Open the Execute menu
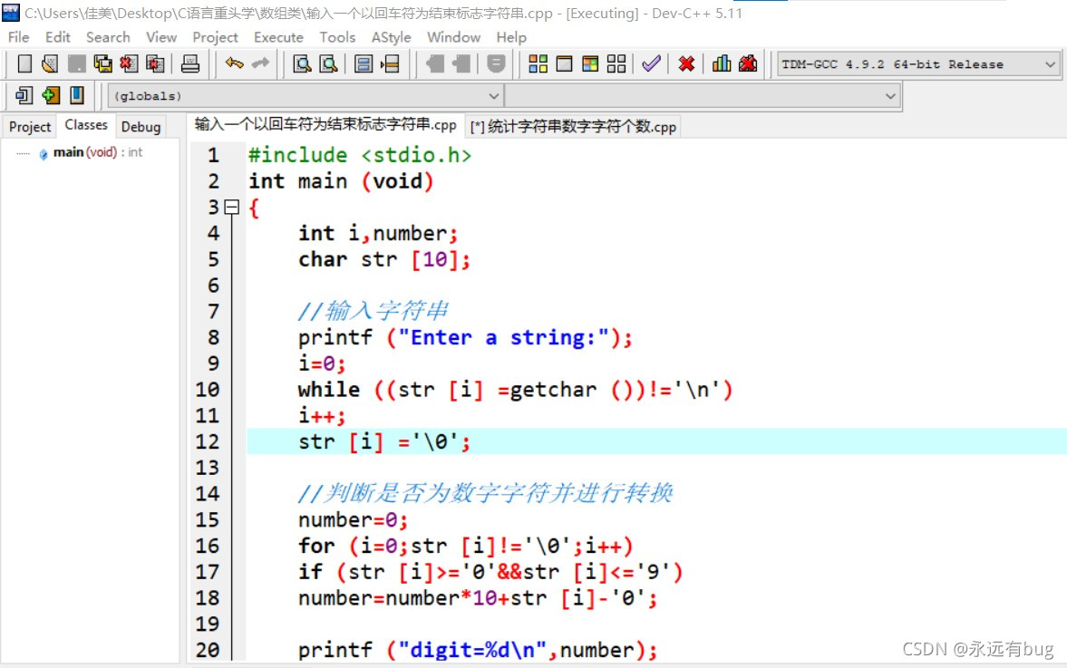 [x=278, y=37]
